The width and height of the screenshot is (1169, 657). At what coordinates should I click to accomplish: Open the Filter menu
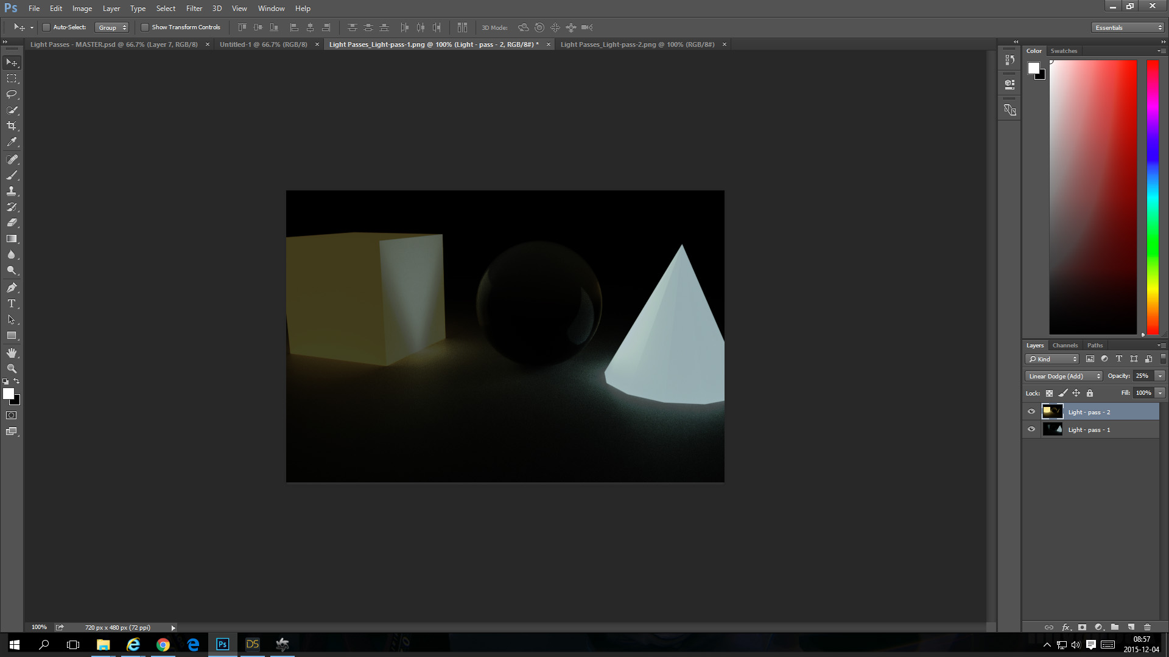194,9
